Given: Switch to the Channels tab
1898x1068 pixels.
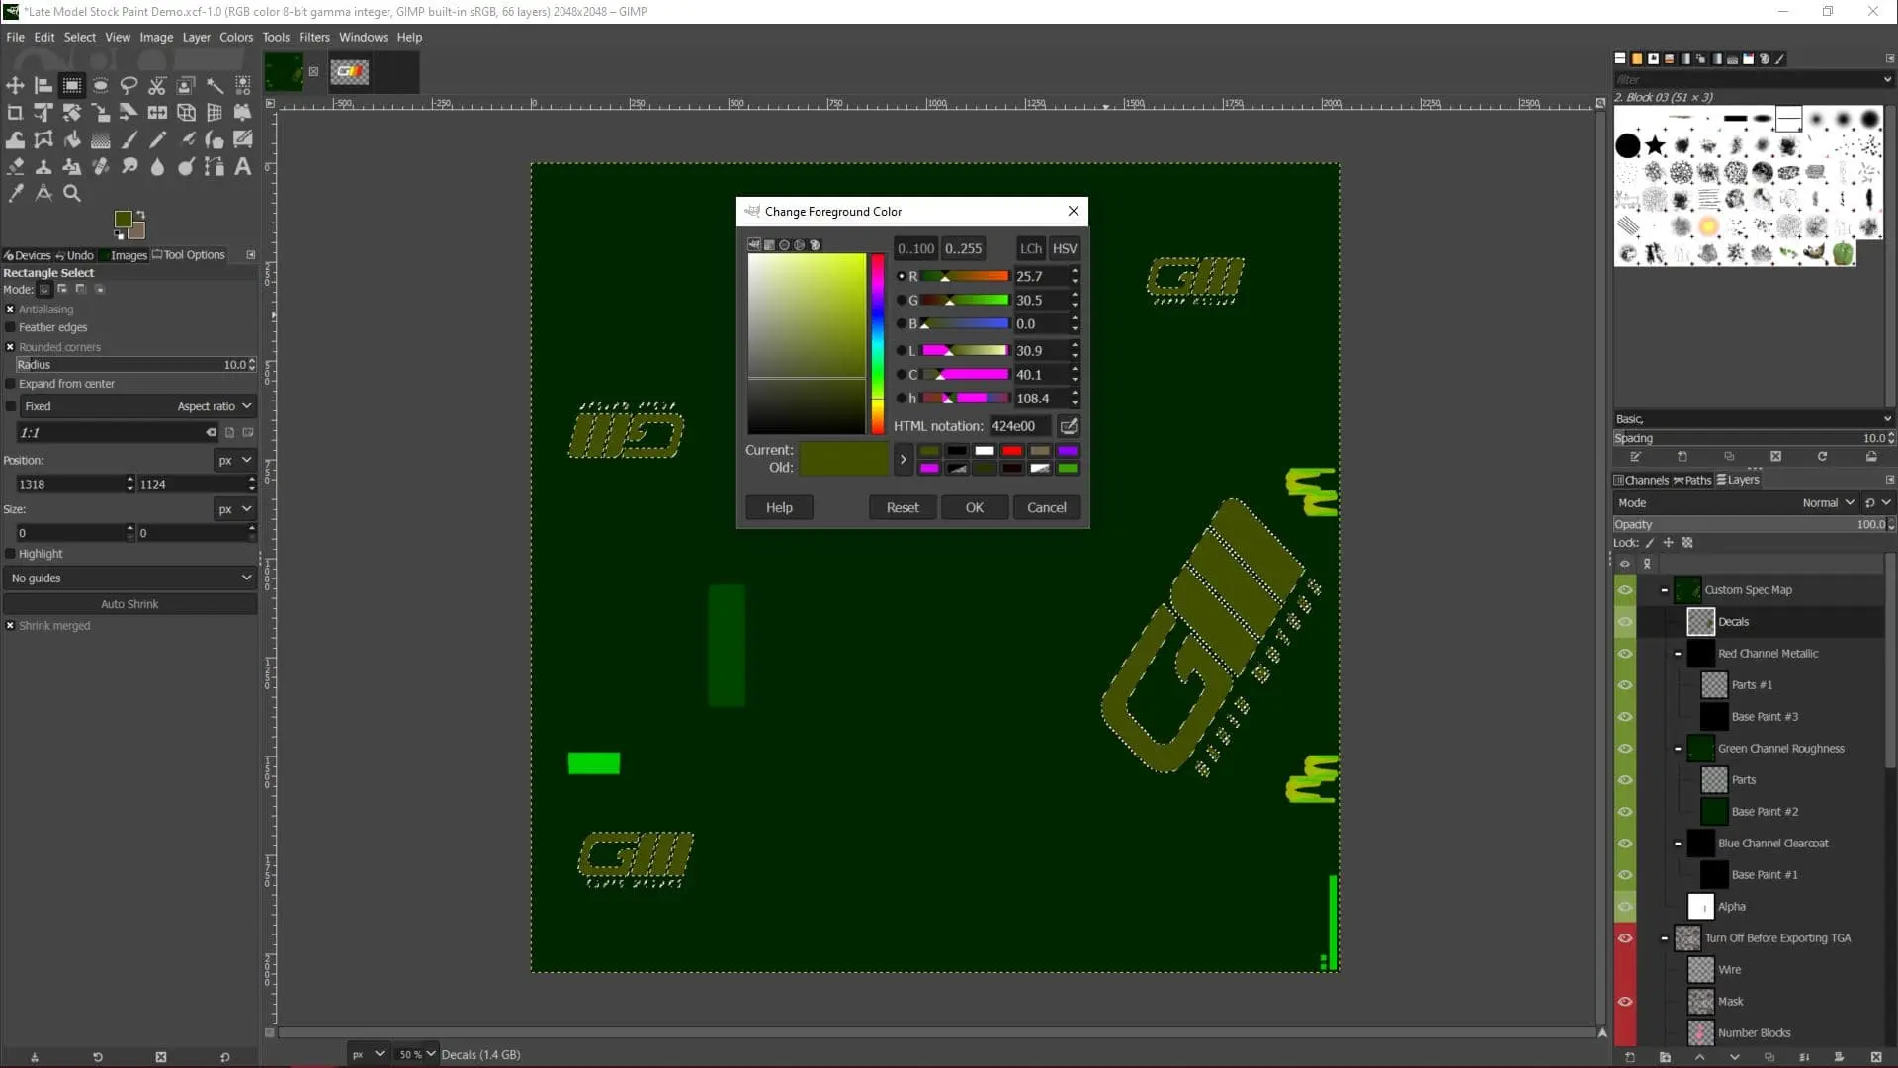Looking at the screenshot, I should click(x=1641, y=480).
